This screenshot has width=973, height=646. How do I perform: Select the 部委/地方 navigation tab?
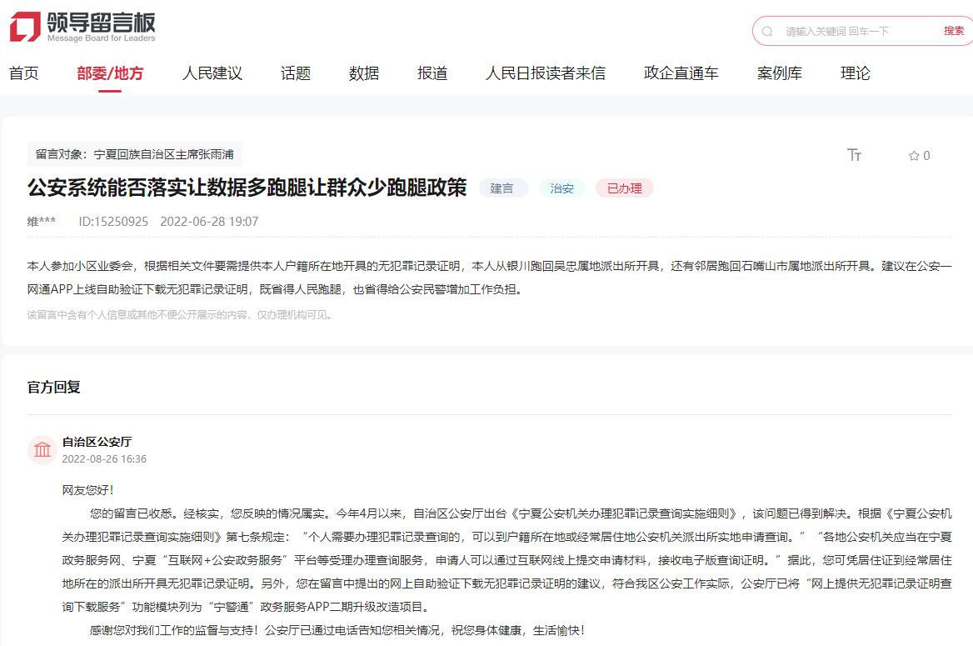pyautogui.click(x=110, y=73)
